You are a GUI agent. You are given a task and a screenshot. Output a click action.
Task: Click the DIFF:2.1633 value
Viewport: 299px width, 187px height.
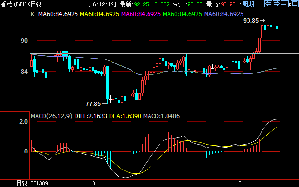click(91, 116)
